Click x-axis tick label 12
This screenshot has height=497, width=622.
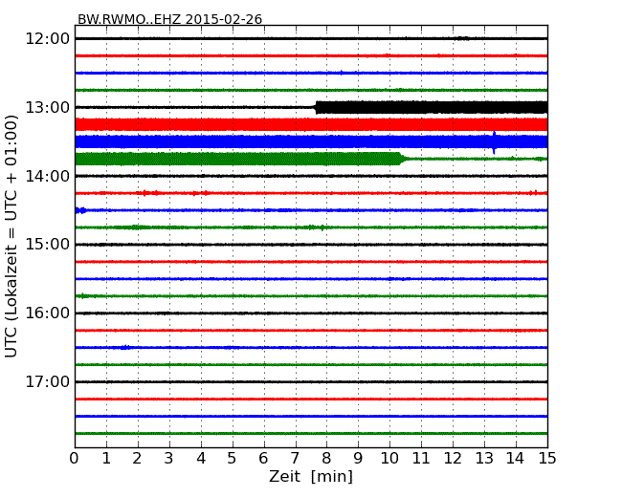[x=453, y=459]
